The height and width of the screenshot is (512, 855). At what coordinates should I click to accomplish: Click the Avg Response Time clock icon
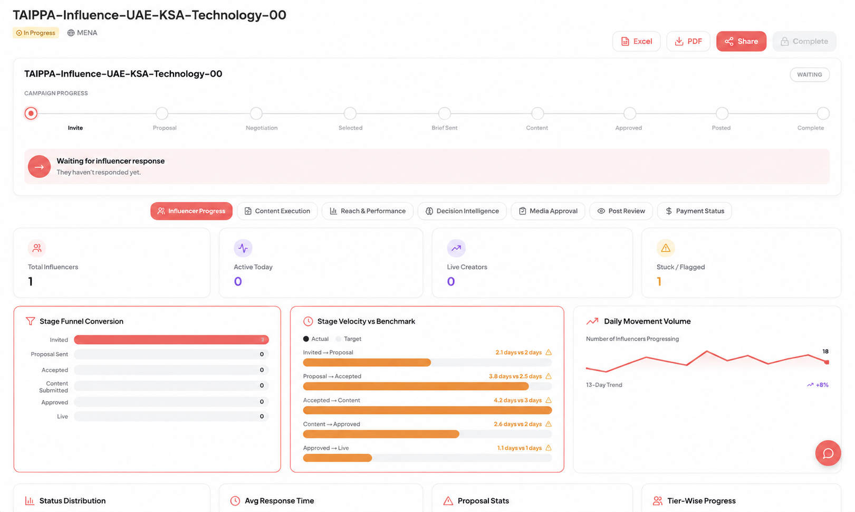pos(235,500)
